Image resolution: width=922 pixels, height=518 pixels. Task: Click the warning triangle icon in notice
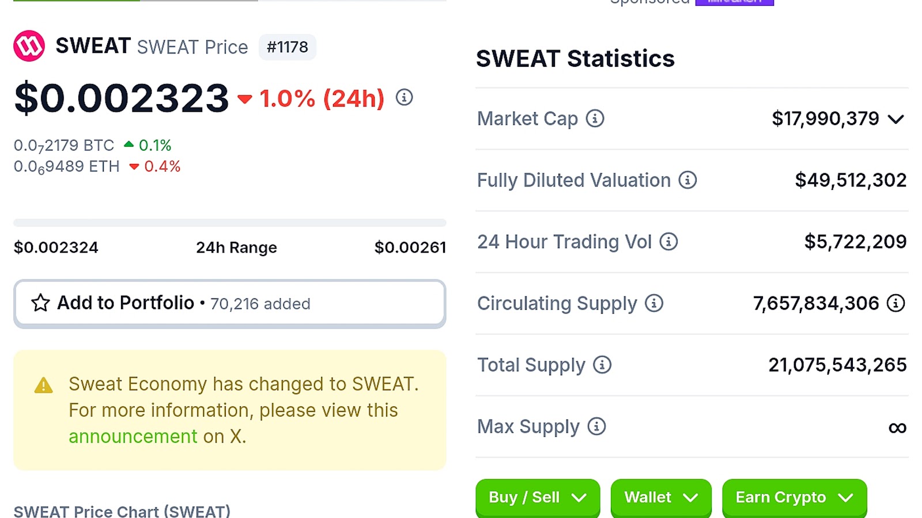[x=43, y=385]
